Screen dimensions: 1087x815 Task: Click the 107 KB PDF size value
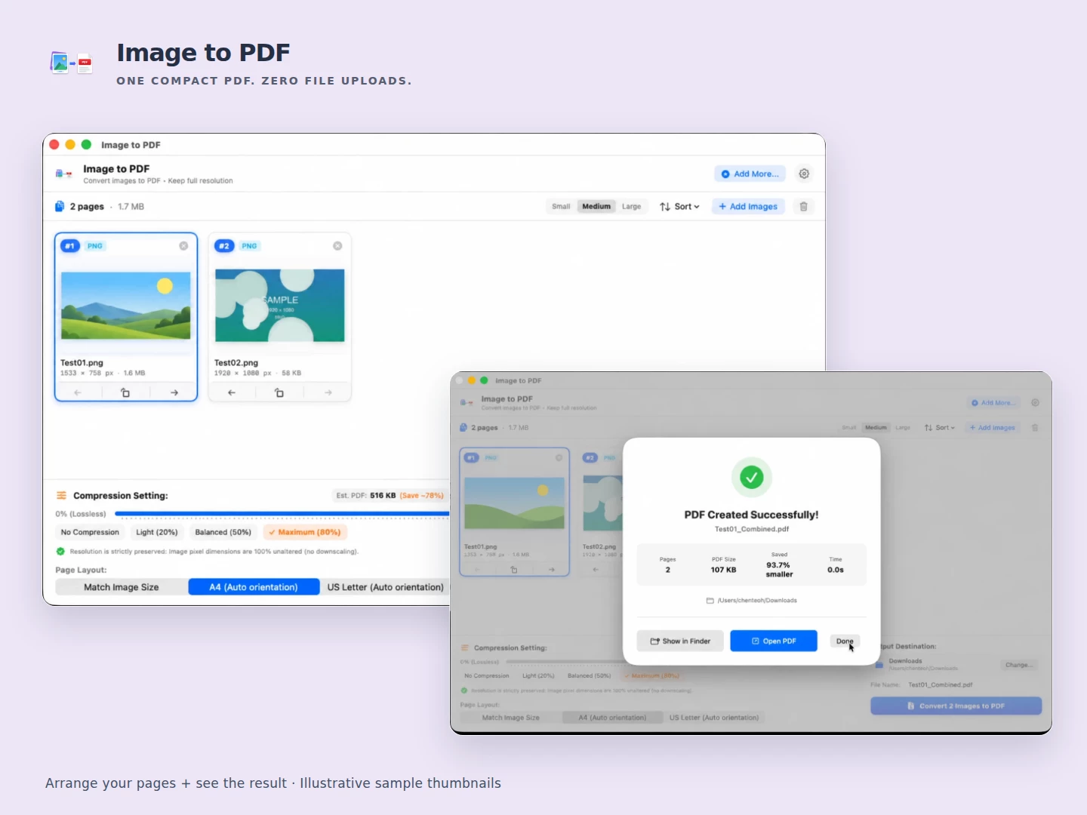pos(723,570)
